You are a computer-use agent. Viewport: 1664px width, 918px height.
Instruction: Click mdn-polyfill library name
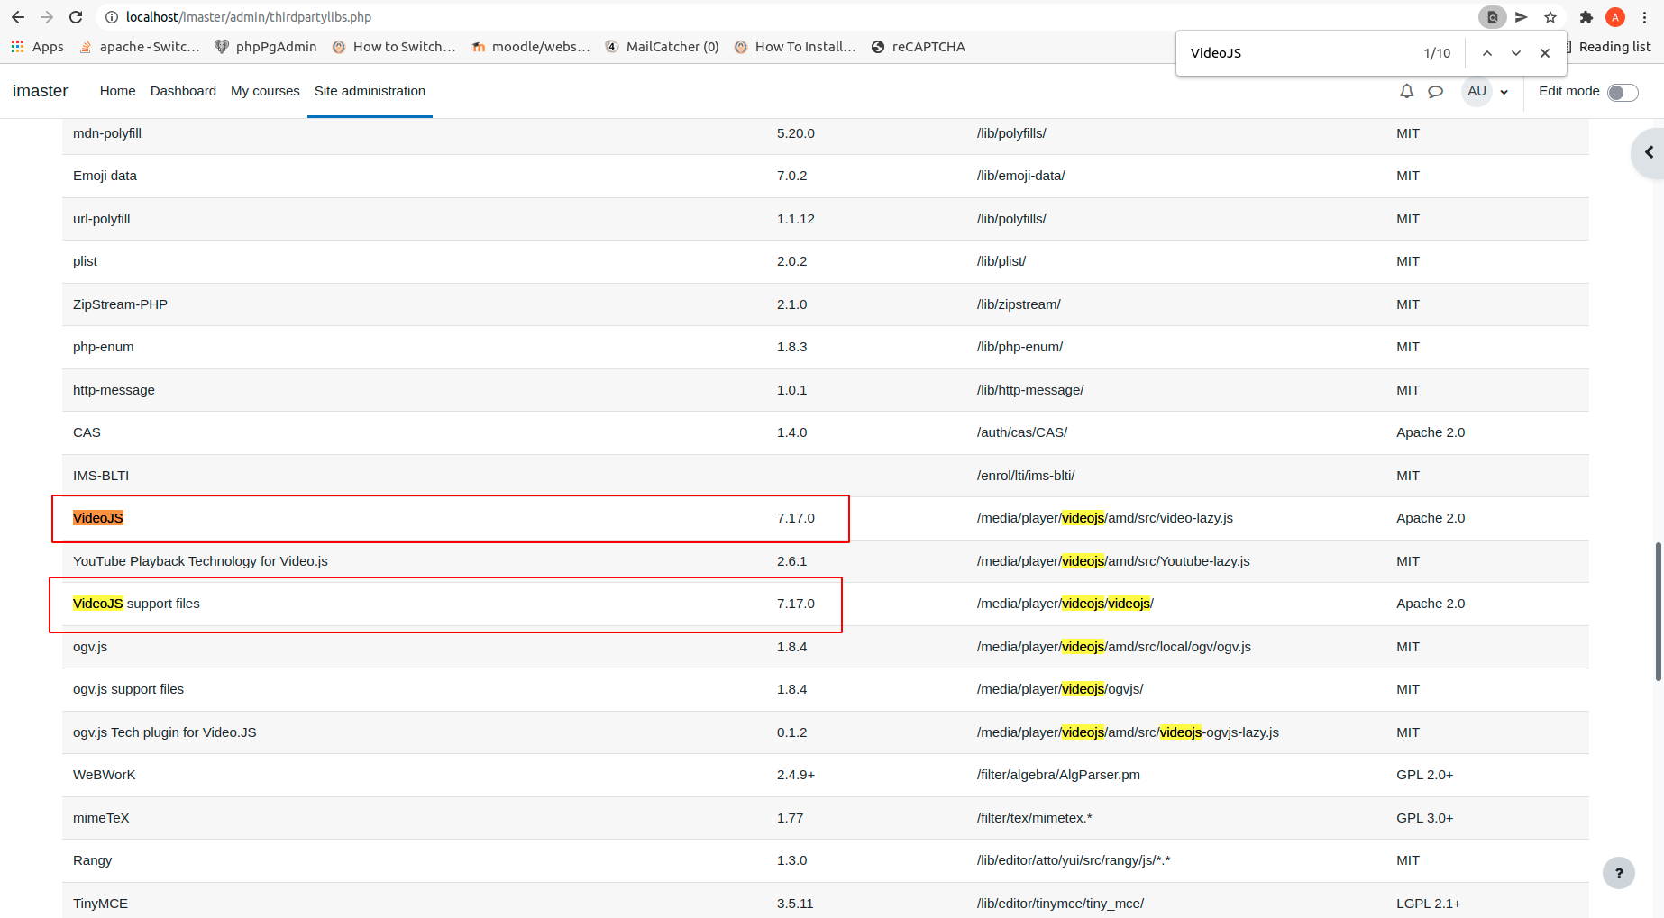click(107, 133)
